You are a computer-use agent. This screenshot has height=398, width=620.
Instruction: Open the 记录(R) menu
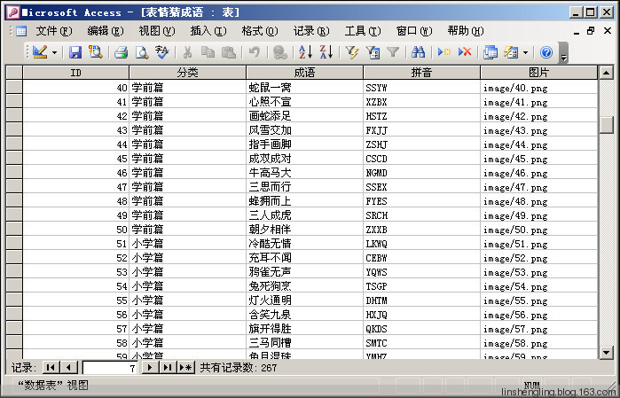point(311,31)
